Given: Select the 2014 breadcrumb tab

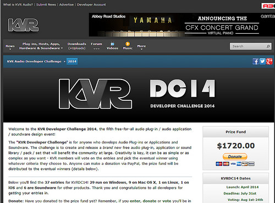Looking at the screenshot, I should pos(72,61).
